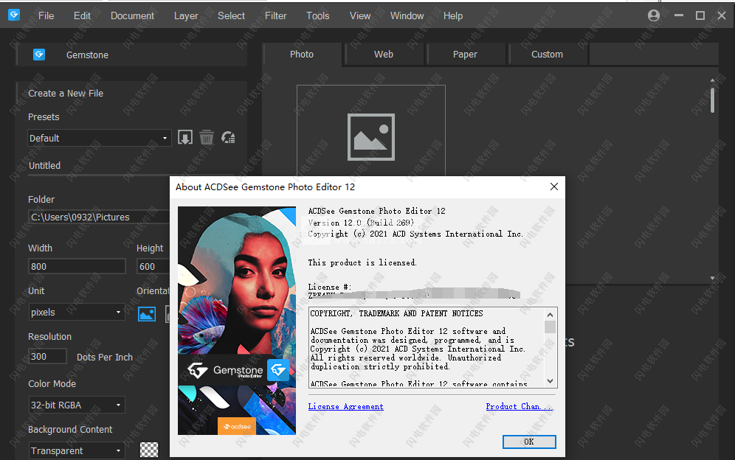Click the transparent checkerboard swatch
This screenshot has width=735, height=460.
[x=149, y=450]
